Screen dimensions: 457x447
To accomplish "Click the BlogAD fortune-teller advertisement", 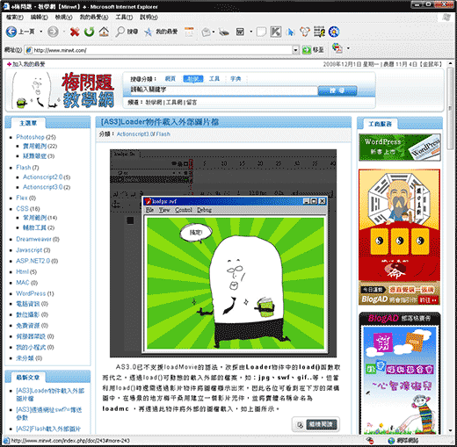I will coord(400,237).
